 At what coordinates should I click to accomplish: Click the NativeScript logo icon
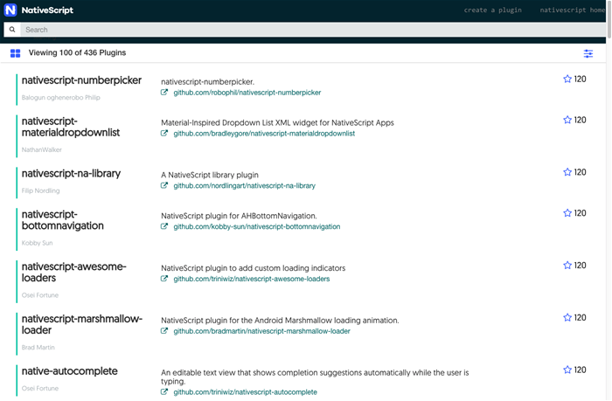coord(10,10)
